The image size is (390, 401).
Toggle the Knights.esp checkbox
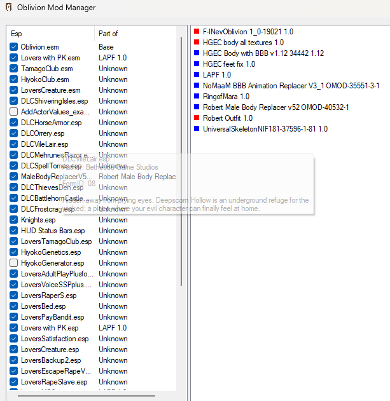pos(13,220)
